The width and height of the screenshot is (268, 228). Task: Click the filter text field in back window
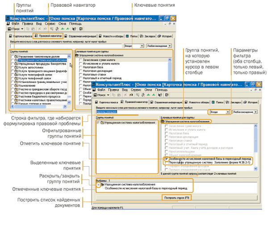(x=66, y=46)
